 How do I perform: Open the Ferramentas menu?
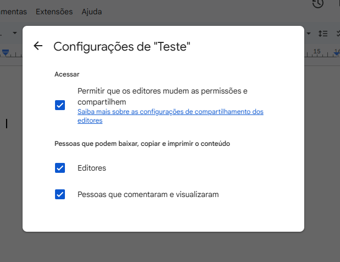pos(13,11)
